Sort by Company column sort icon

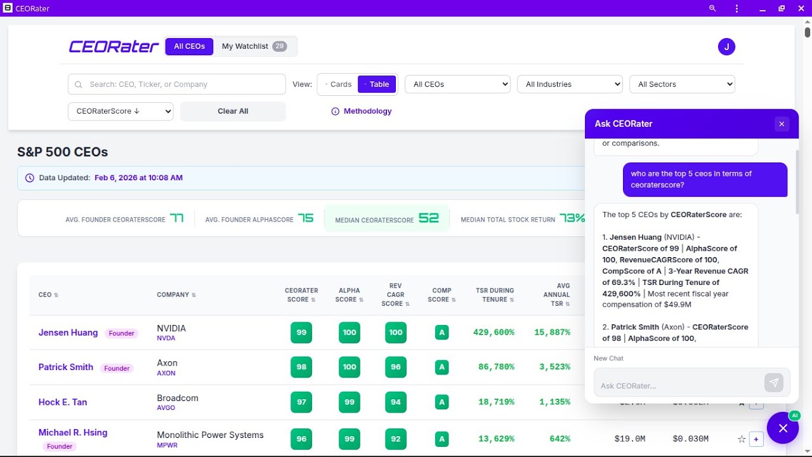(193, 295)
